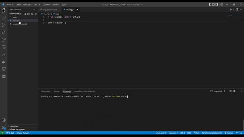Click the app breadcrumb symbol
Viewport: 244px width, 137px height.
tap(56, 14)
